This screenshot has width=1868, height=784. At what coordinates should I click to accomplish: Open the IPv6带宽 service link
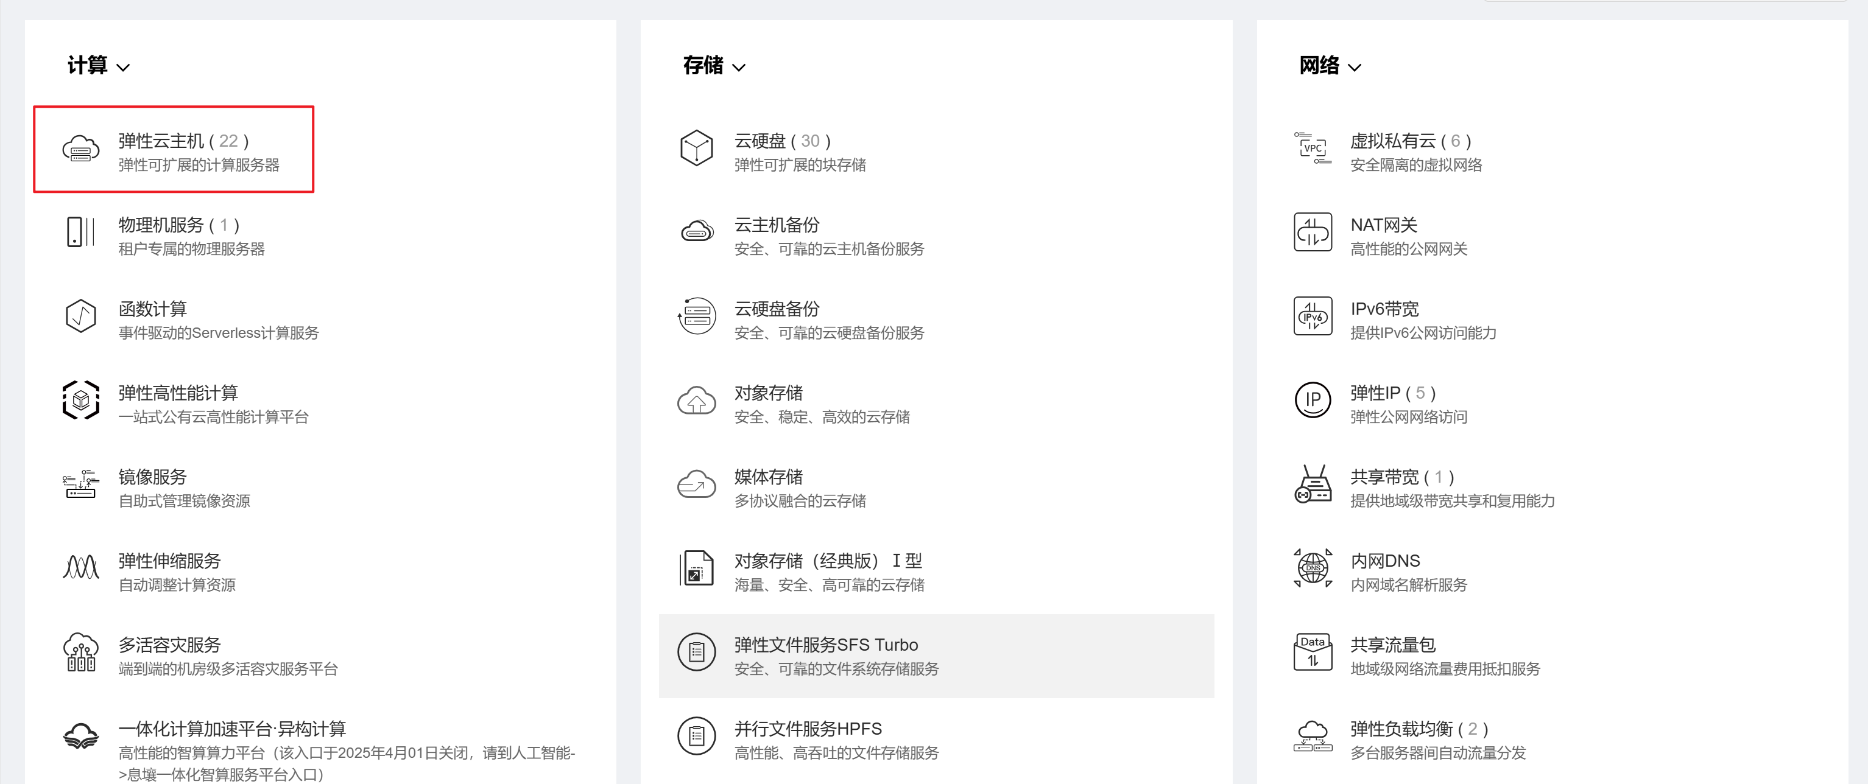1384,309
